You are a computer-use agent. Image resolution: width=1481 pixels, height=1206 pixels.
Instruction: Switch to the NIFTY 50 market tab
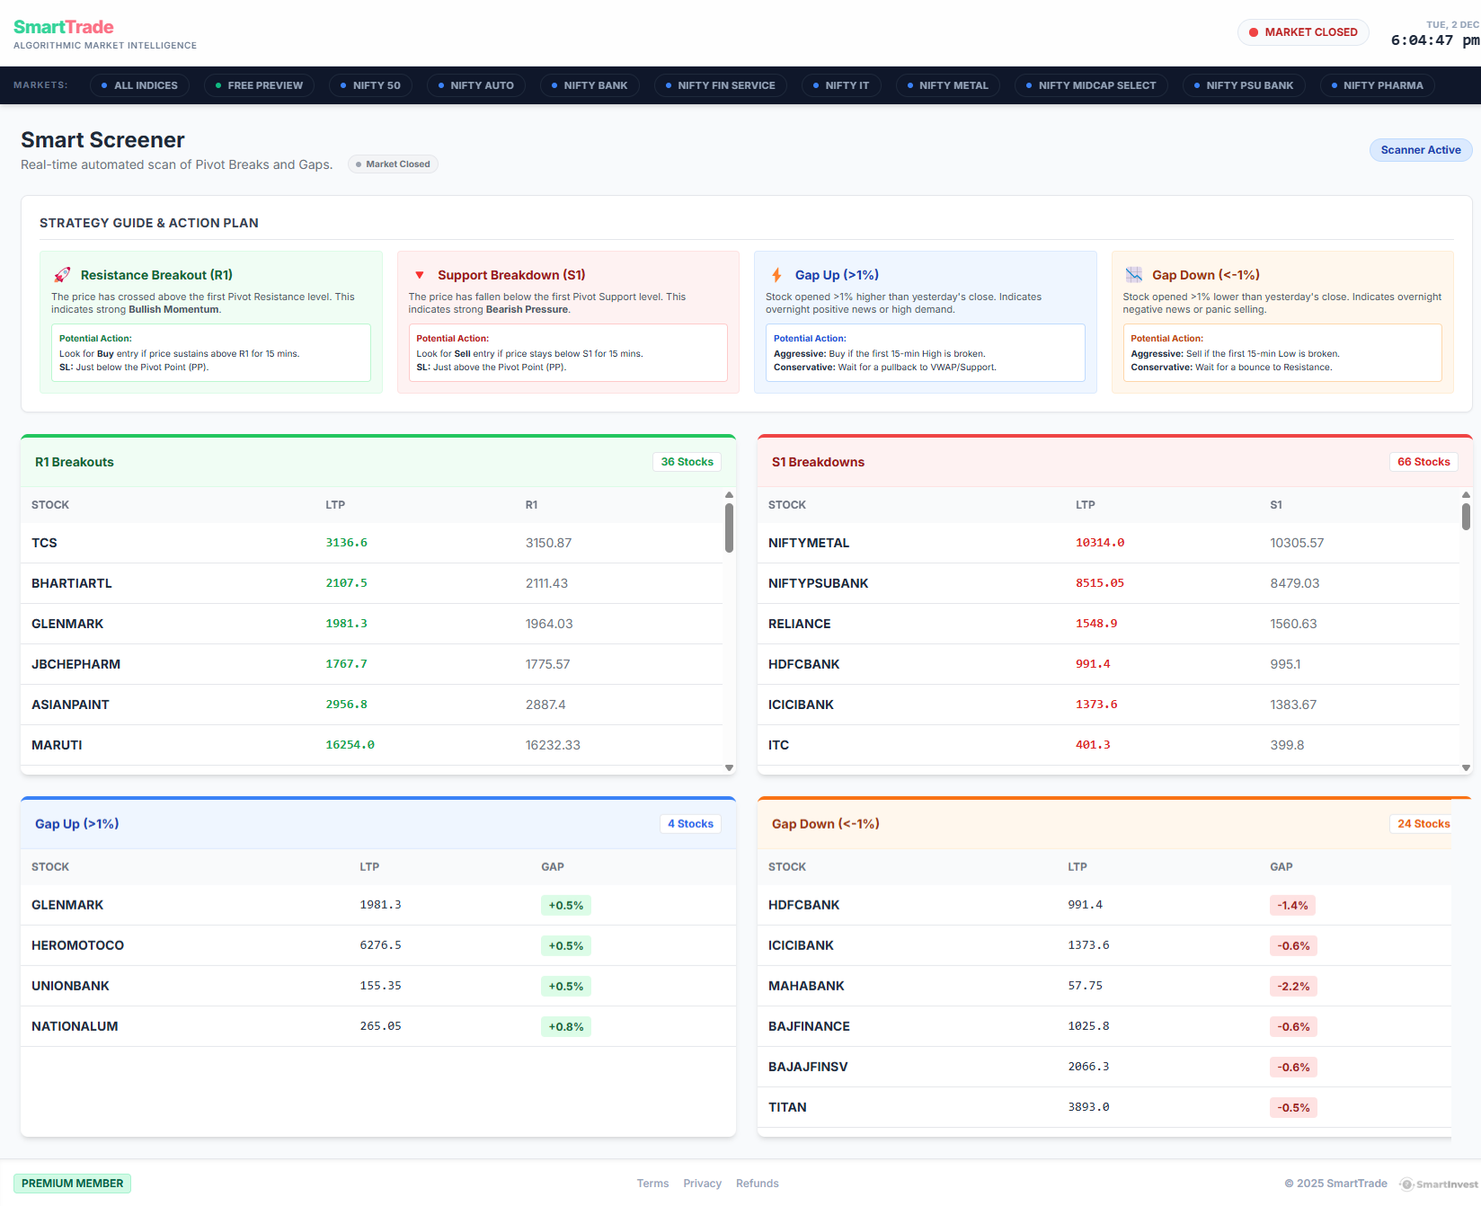click(x=370, y=84)
